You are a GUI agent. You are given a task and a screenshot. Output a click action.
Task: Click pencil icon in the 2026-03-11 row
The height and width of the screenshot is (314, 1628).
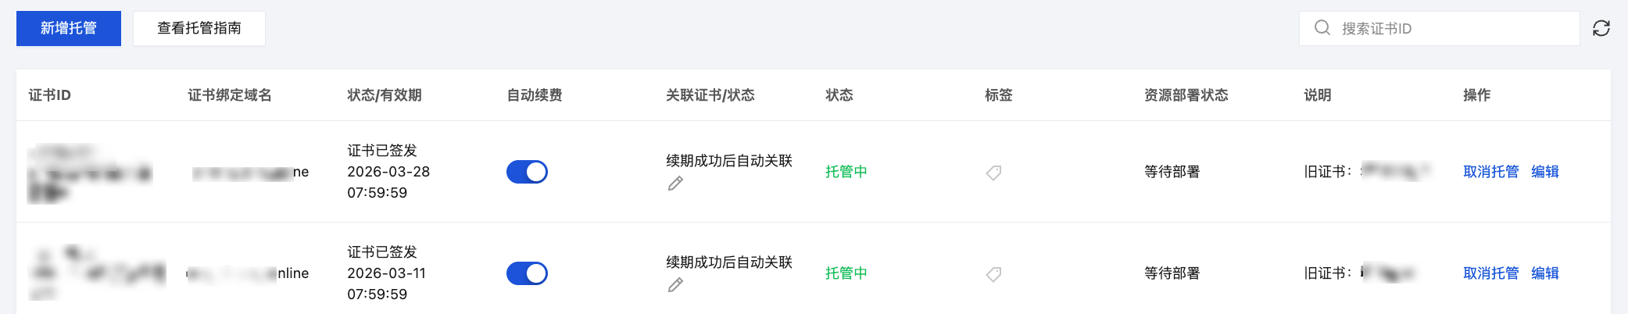pyautogui.click(x=676, y=285)
